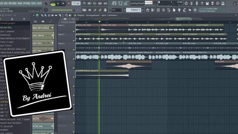The height and width of the screenshot is (134, 238).
Task: Click the scissors cut icon in top toolbar
Action: pyautogui.click(x=192, y=3)
